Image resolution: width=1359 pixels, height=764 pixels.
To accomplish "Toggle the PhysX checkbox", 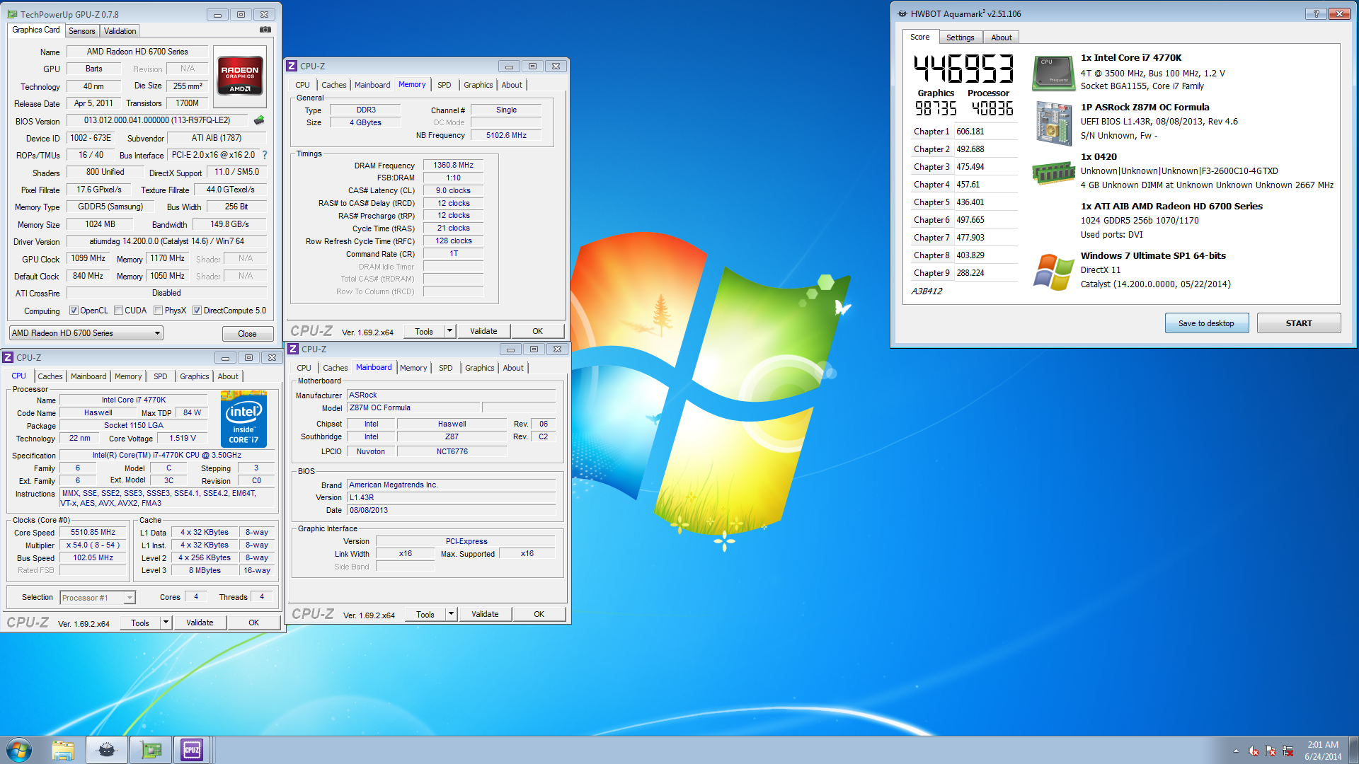I will point(159,311).
